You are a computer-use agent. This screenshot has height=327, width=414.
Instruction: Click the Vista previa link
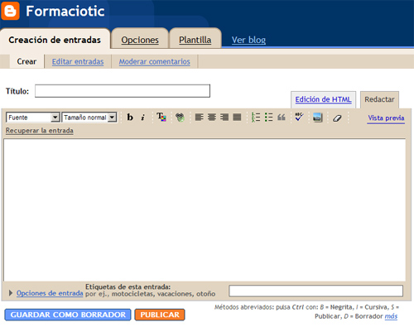(x=386, y=118)
